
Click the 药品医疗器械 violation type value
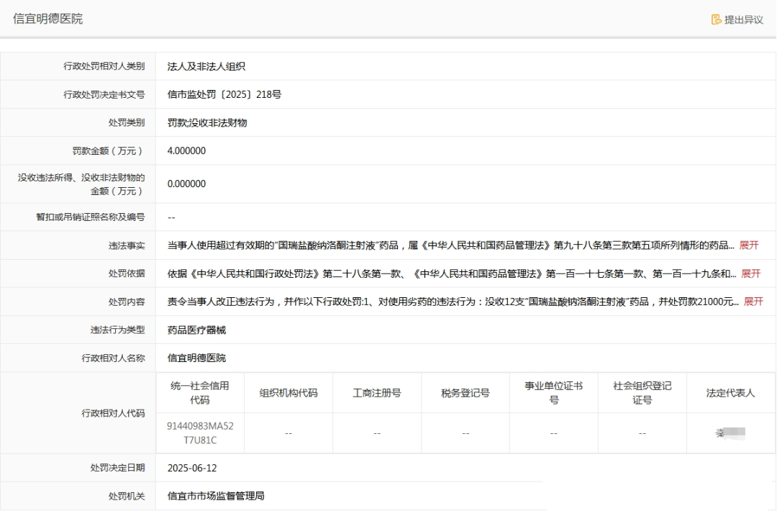[x=196, y=330]
